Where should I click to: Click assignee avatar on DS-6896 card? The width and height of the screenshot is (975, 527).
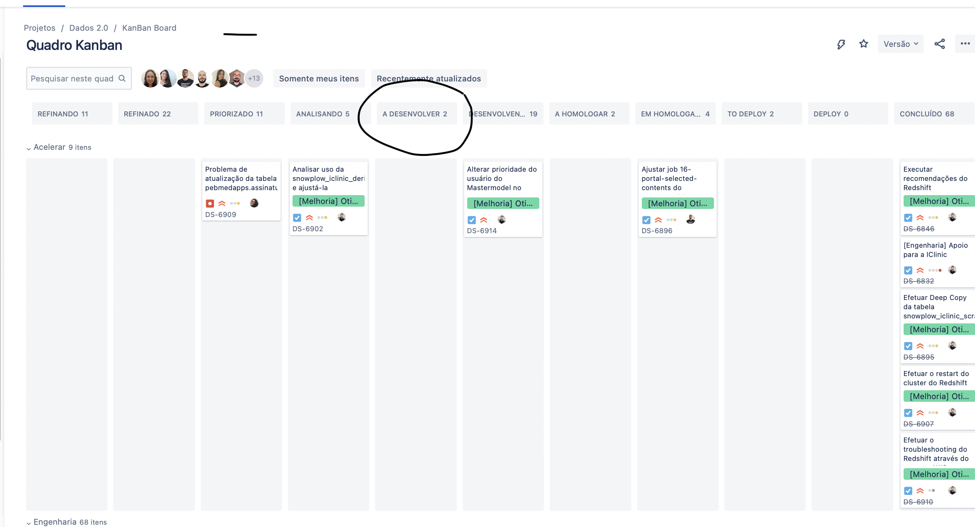pyautogui.click(x=691, y=219)
